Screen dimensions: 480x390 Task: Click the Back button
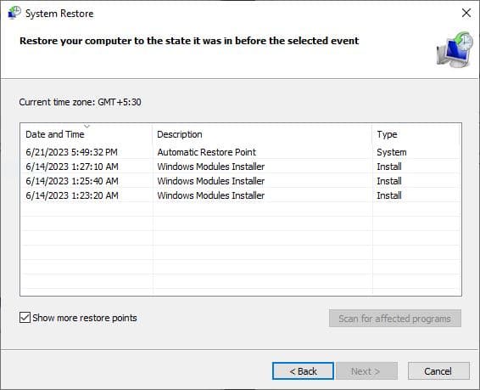pyautogui.click(x=303, y=371)
